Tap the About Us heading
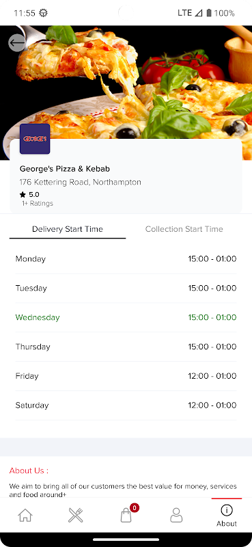This screenshot has width=252, height=547. (29, 470)
